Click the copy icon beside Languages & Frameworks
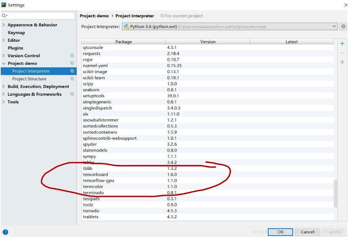348x237 pixels. 72,94
